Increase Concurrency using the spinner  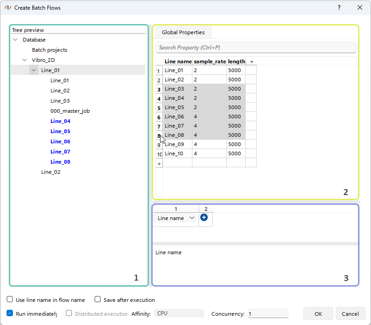point(285,312)
